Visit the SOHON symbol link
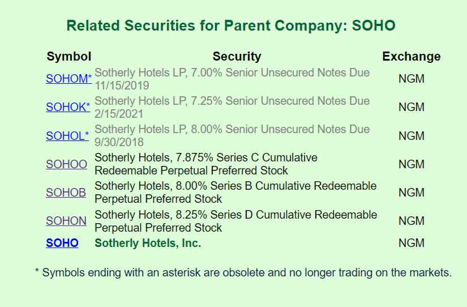 pyautogui.click(x=66, y=221)
